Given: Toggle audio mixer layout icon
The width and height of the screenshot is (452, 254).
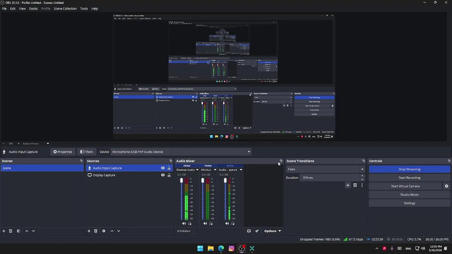Looking at the screenshot, I should 249,231.
